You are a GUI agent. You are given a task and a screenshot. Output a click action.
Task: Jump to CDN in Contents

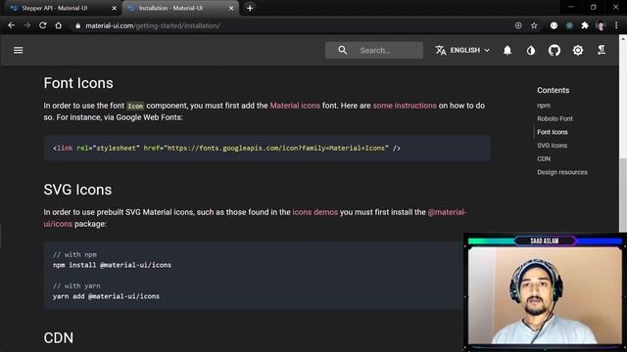pyautogui.click(x=544, y=158)
